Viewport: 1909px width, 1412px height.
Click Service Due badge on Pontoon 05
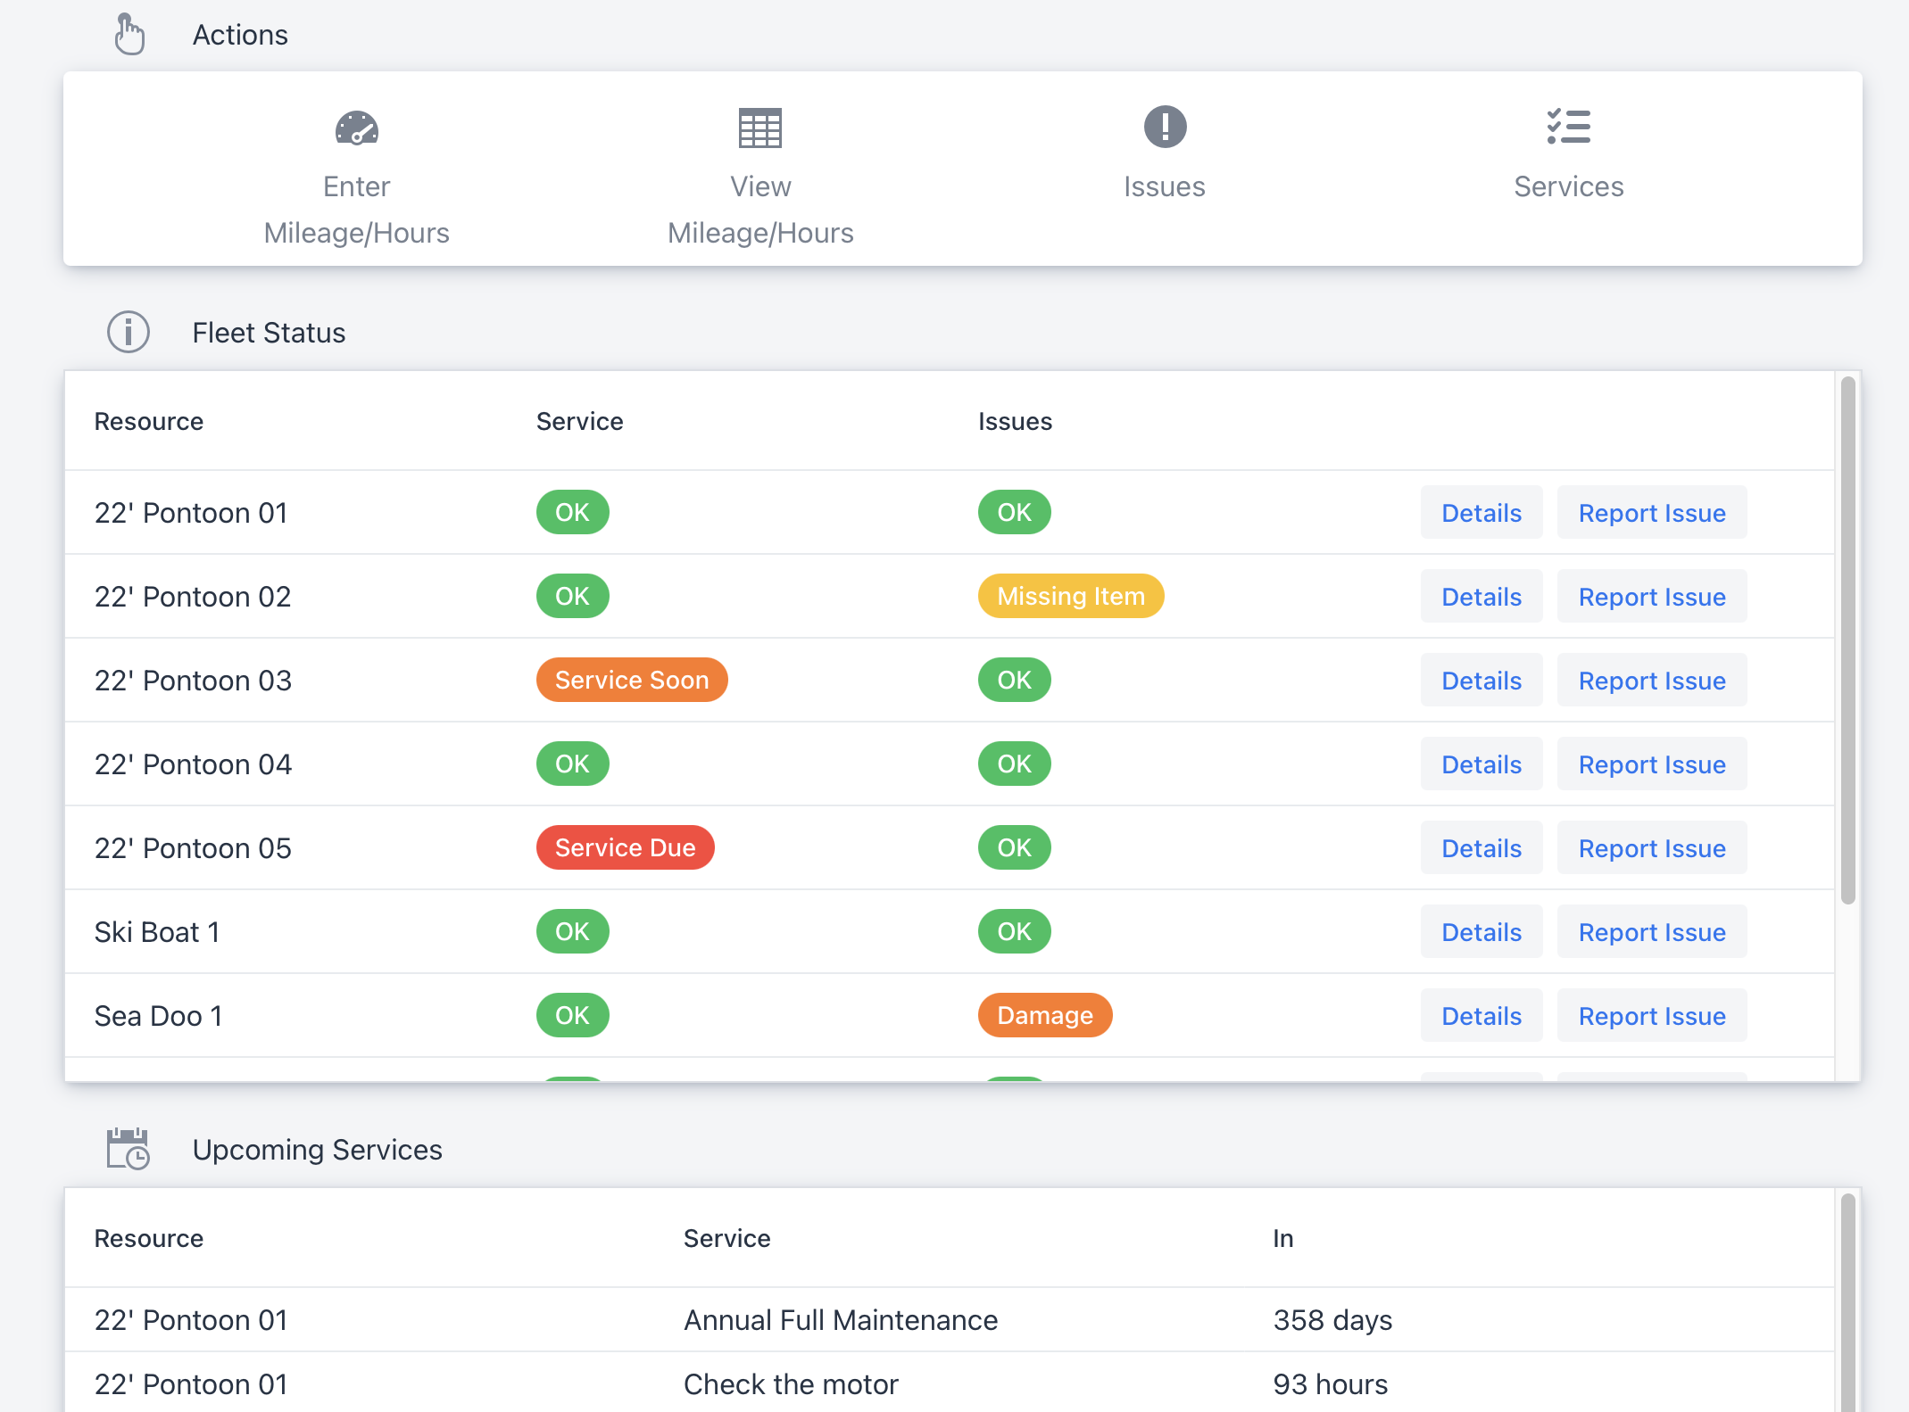pos(625,847)
